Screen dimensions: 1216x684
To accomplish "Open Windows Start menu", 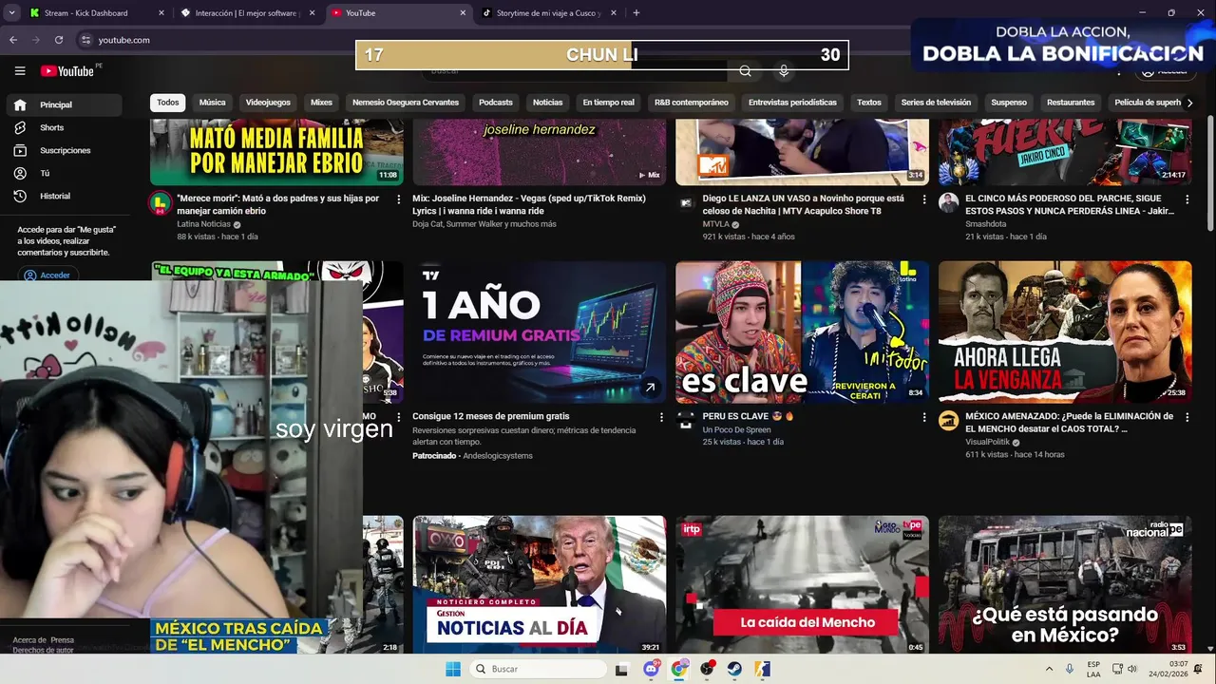I will pos(453,669).
